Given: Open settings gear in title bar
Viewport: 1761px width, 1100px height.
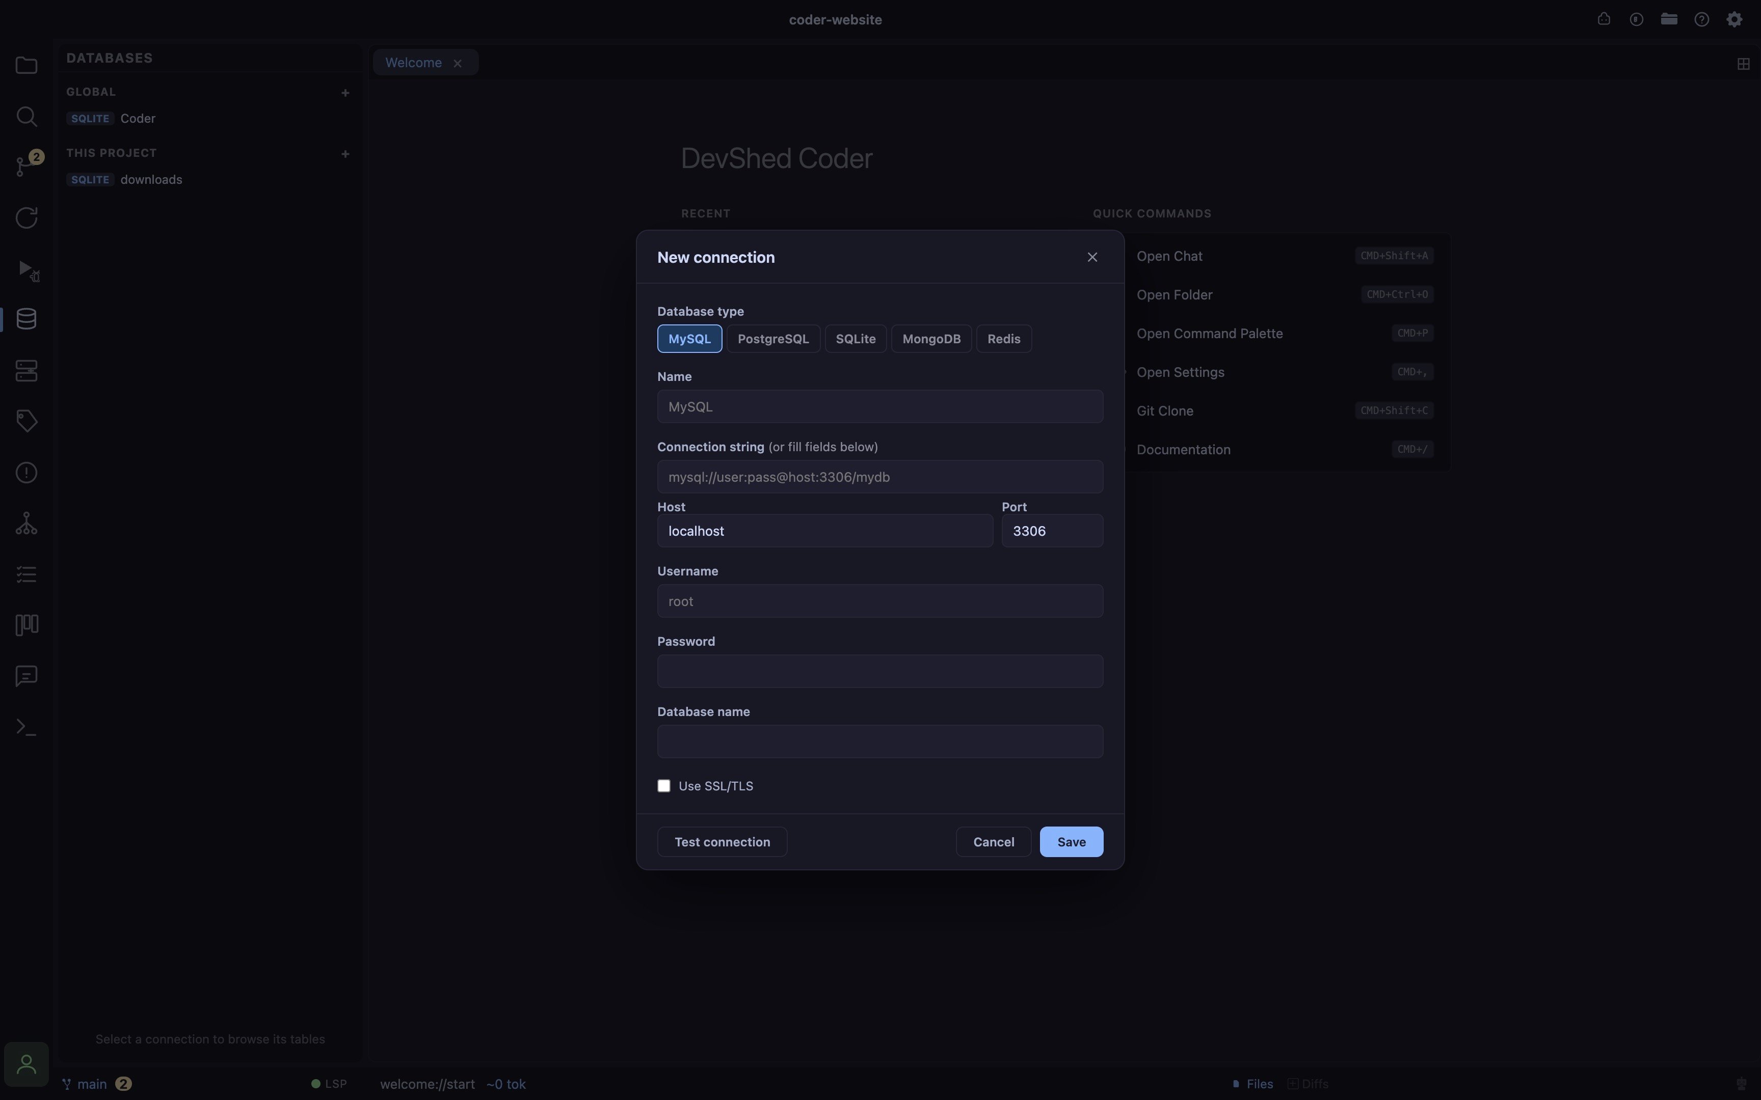Looking at the screenshot, I should pyautogui.click(x=1735, y=20).
